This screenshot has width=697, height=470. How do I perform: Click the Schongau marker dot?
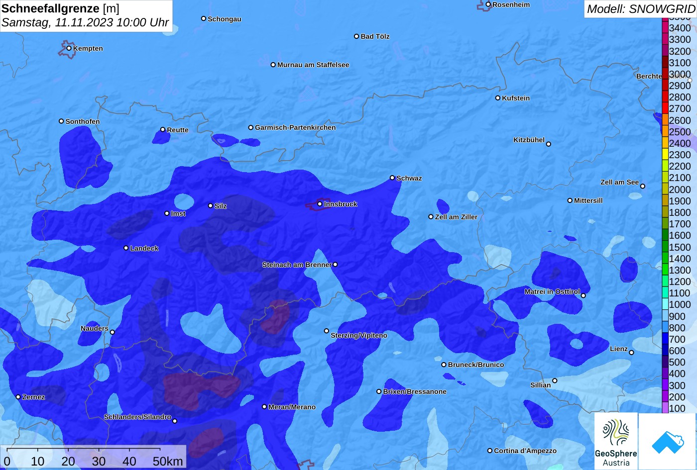pos(204,18)
